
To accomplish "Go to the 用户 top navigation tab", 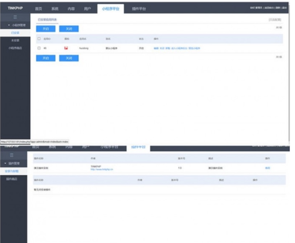I will 87,8.
